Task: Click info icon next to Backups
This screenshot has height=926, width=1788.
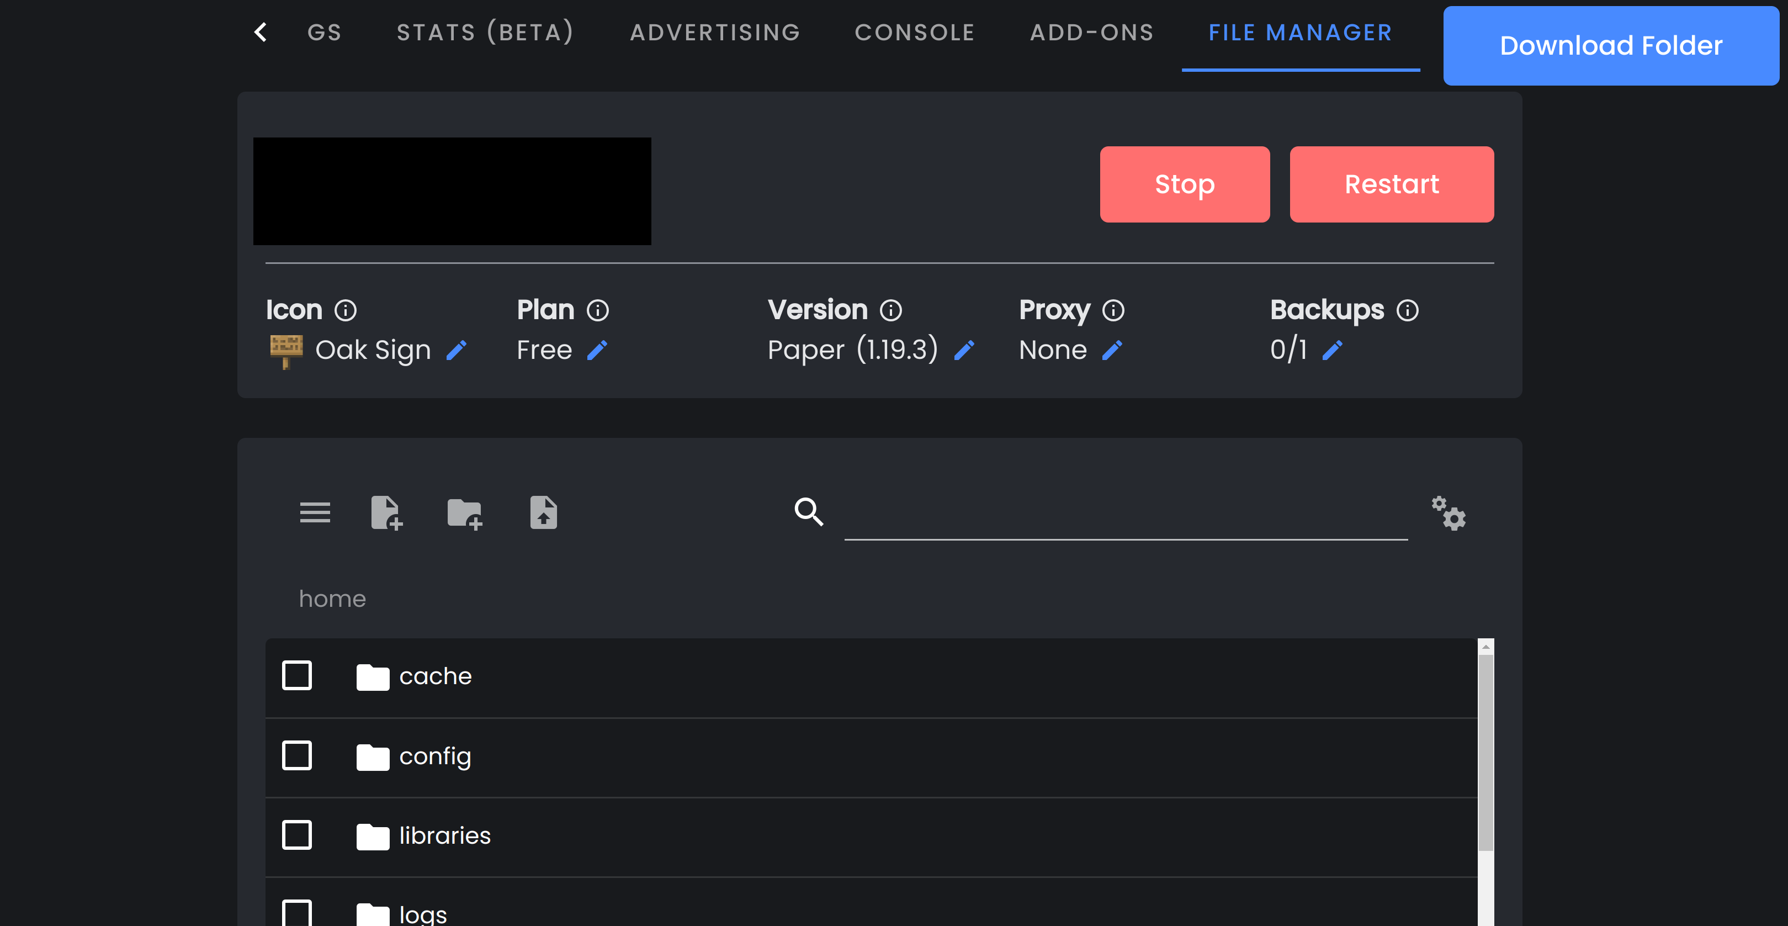Action: [x=1408, y=310]
